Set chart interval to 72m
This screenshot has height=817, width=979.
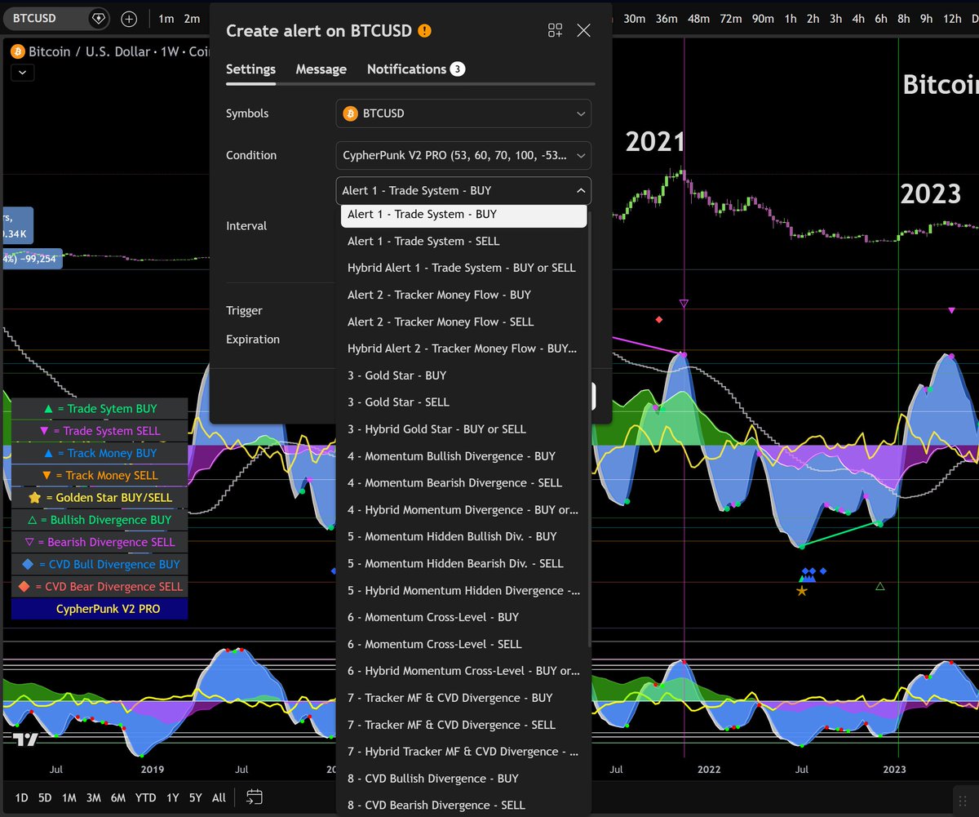pyautogui.click(x=730, y=19)
